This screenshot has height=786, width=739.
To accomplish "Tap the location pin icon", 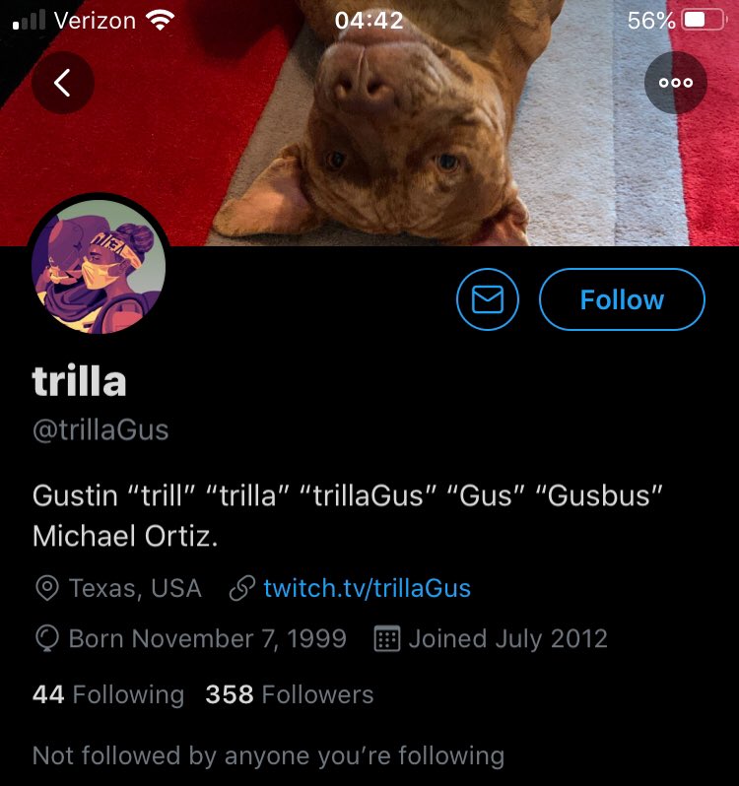I will pos(47,588).
